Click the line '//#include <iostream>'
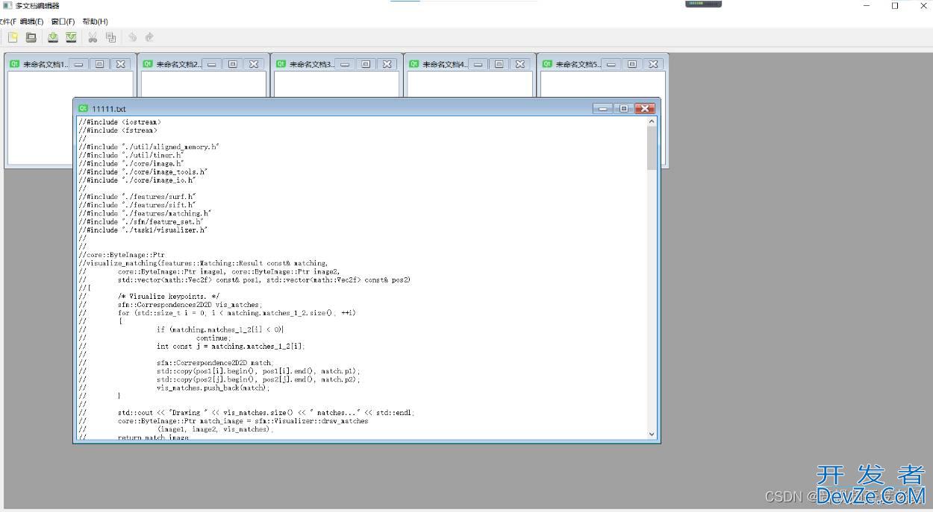This screenshot has height=512, width=933. click(x=119, y=121)
